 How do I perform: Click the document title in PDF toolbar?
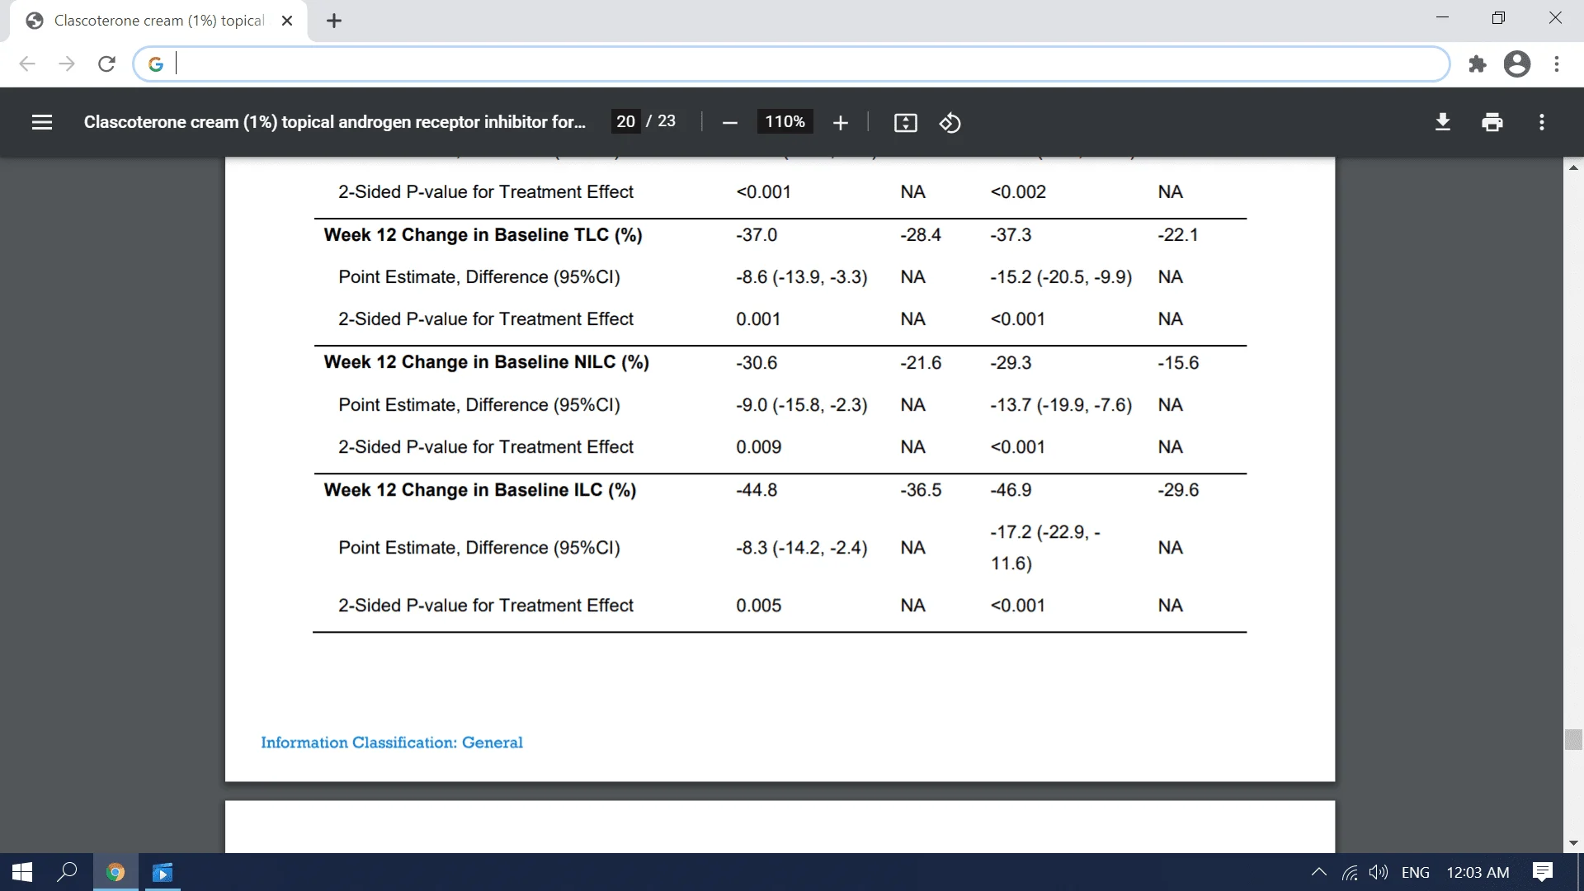[x=335, y=122]
